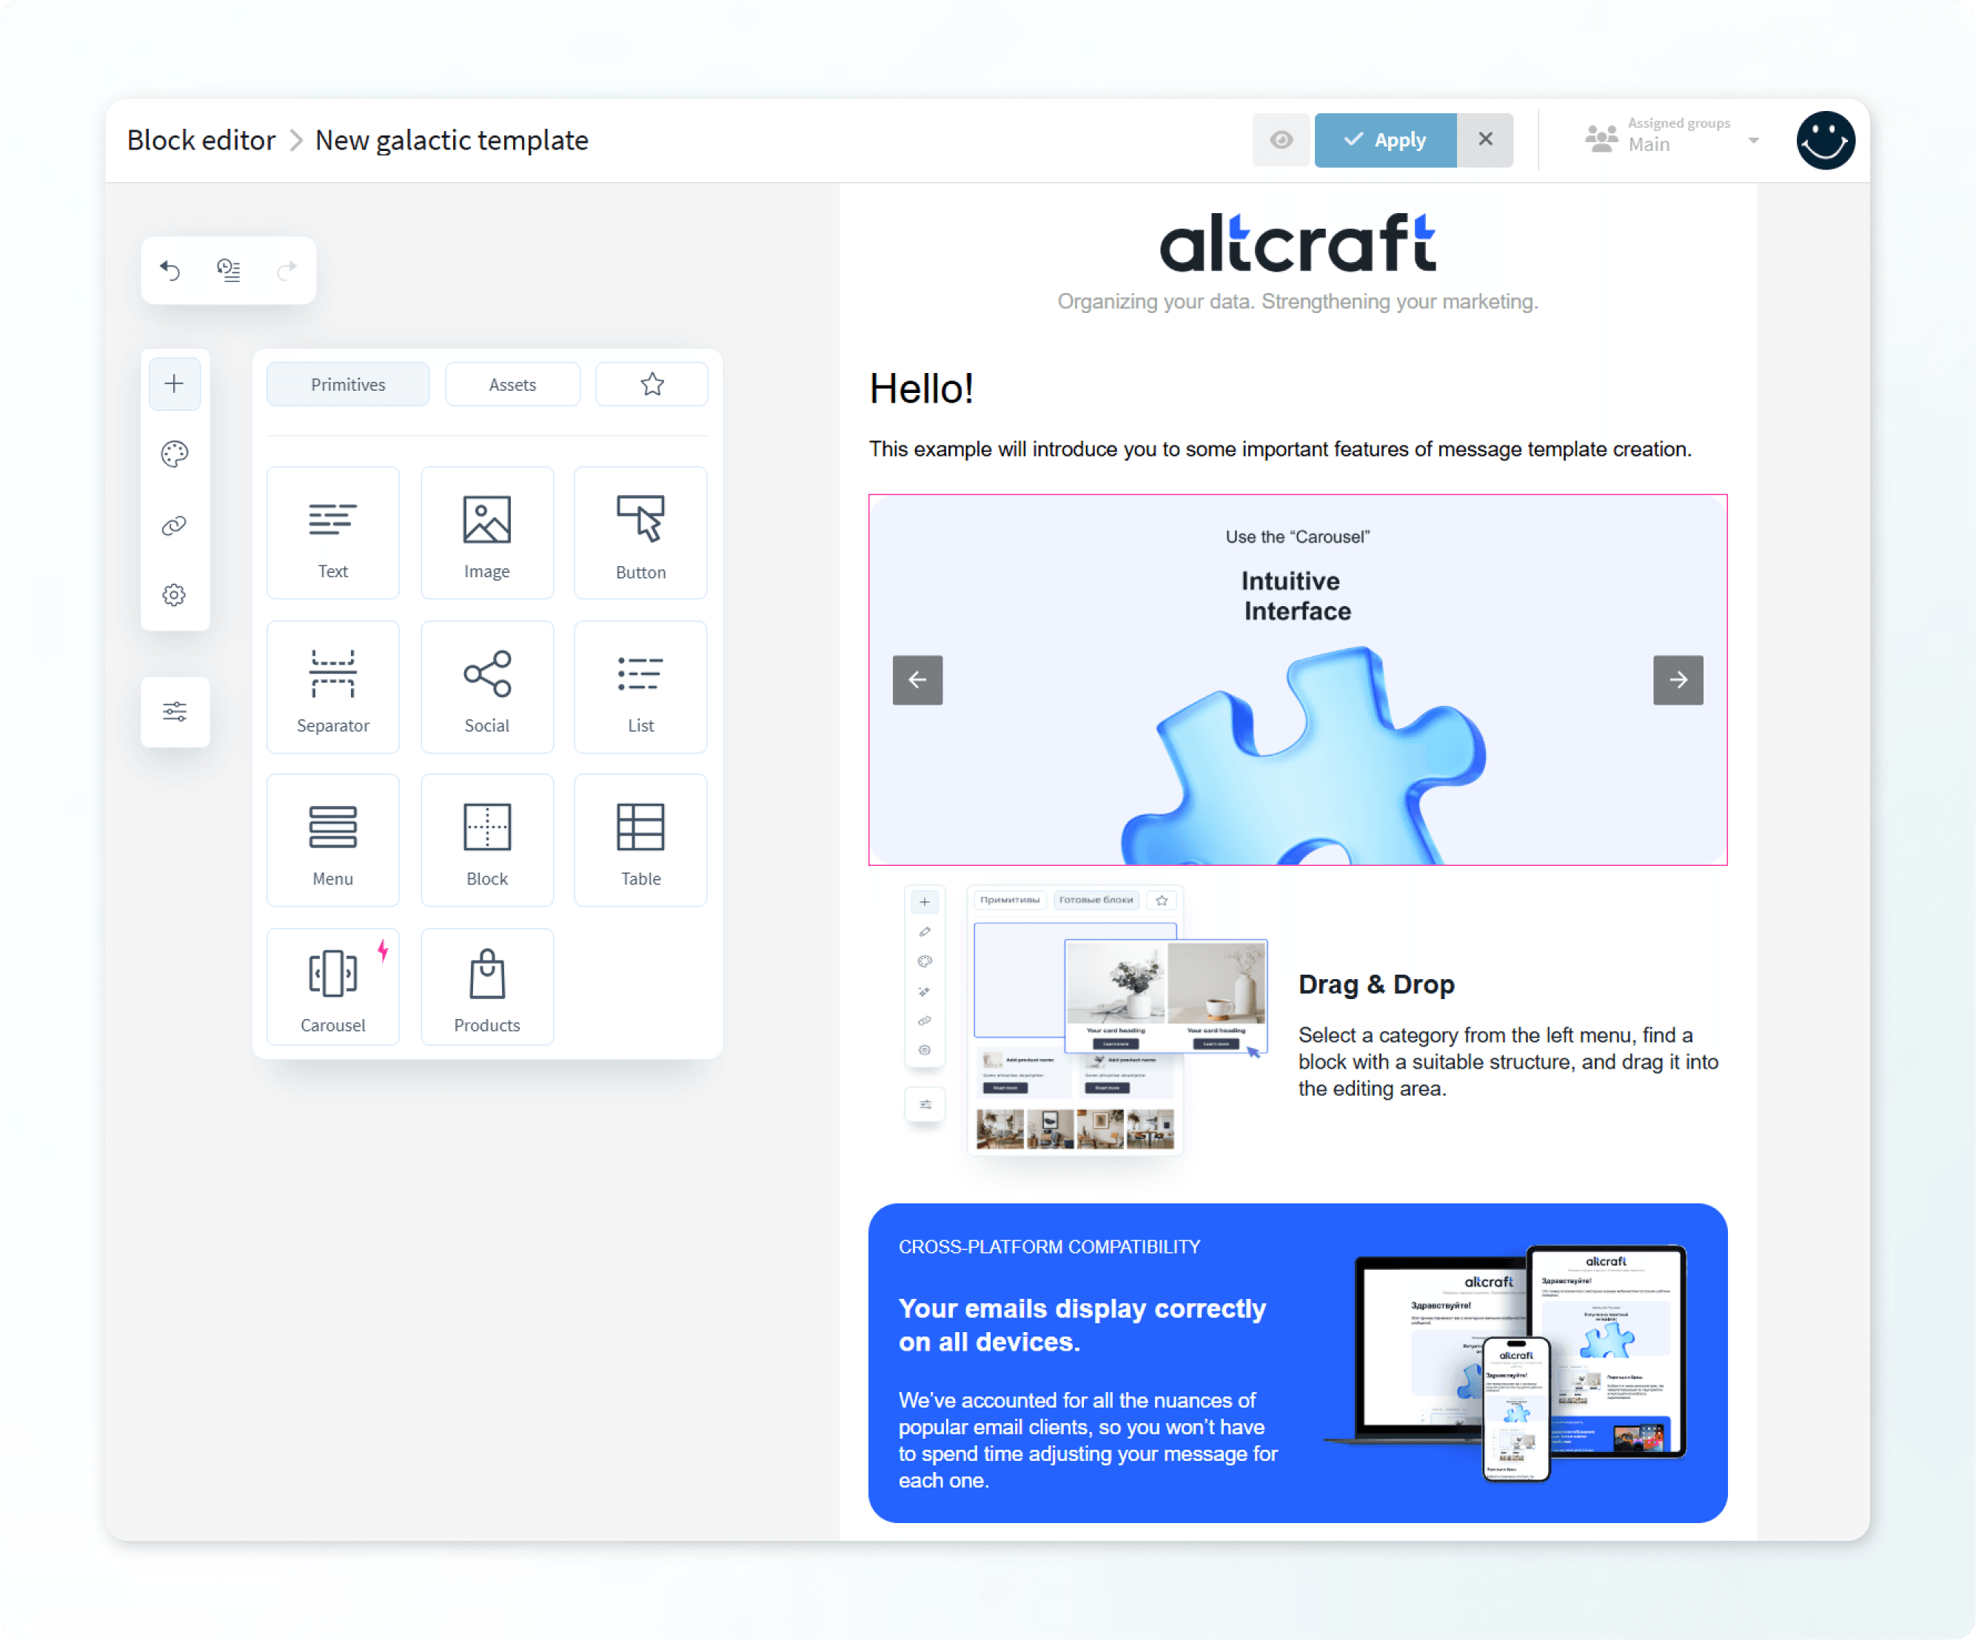The width and height of the screenshot is (1976, 1640).
Task: Open template settings via gear icon
Action: [174, 594]
